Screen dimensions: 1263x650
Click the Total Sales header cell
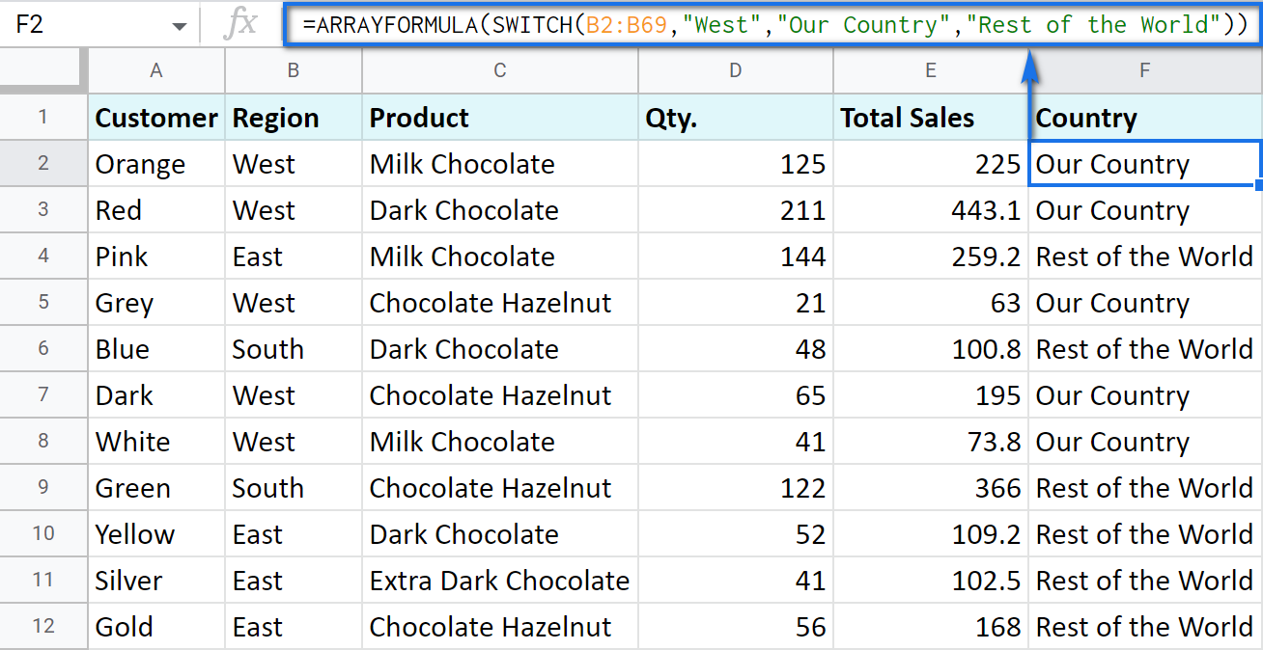coord(929,118)
